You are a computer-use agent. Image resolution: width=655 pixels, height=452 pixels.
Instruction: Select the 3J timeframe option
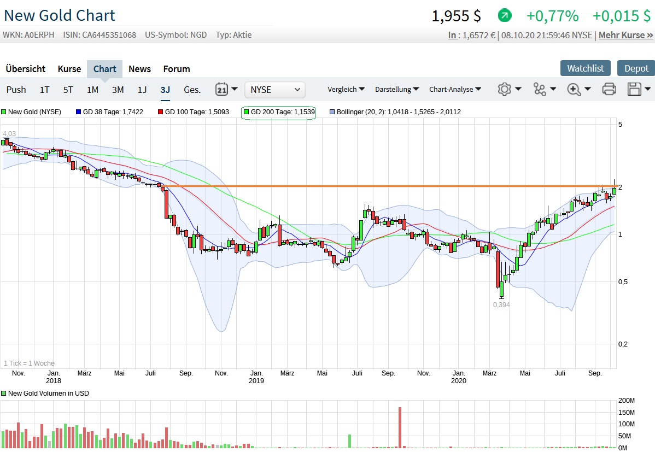(x=165, y=89)
